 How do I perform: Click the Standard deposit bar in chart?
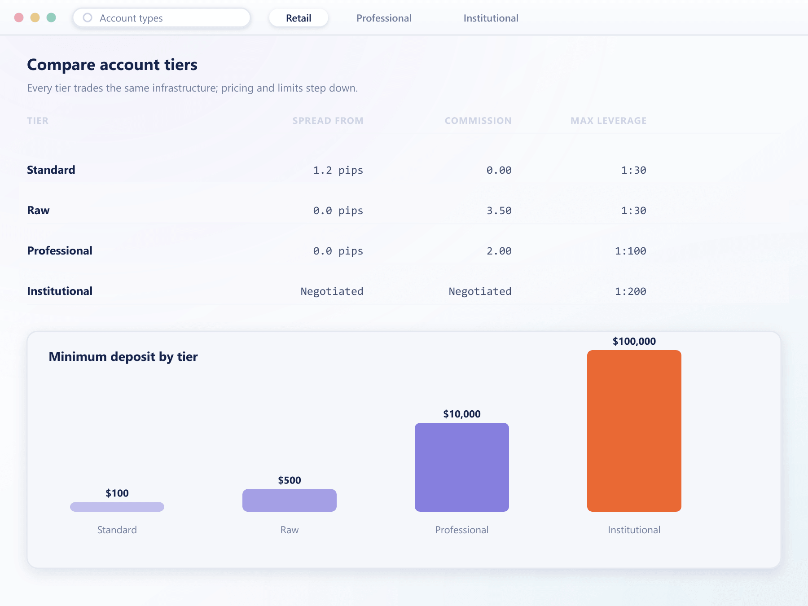tap(117, 507)
